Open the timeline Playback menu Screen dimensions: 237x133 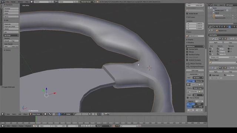pyautogui.click(x=28, y=126)
